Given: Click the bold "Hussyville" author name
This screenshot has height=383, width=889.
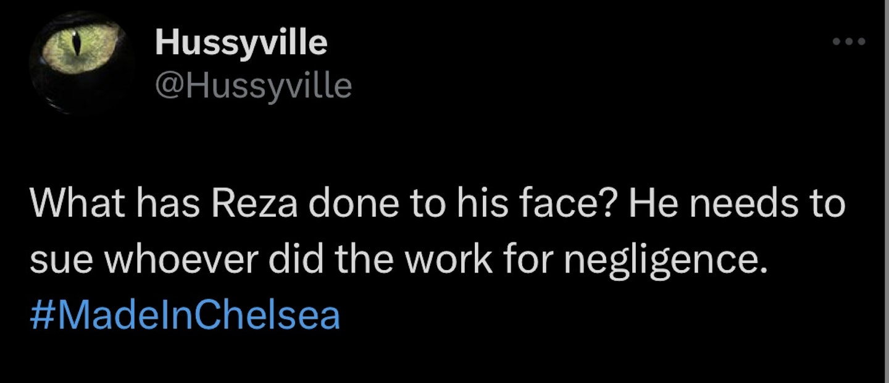Looking at the screenshot, I should (x=241, y=43).
